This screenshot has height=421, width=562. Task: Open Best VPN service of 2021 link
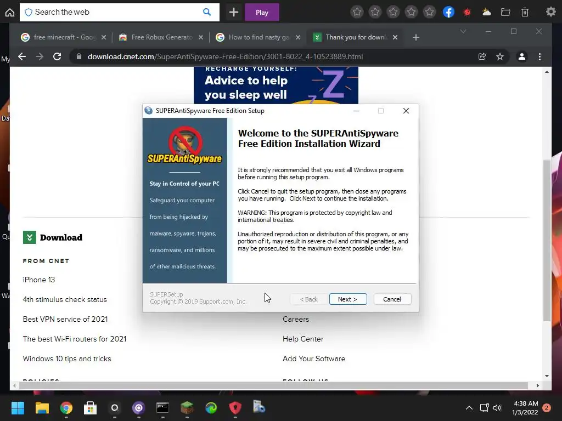click(65, 319)
